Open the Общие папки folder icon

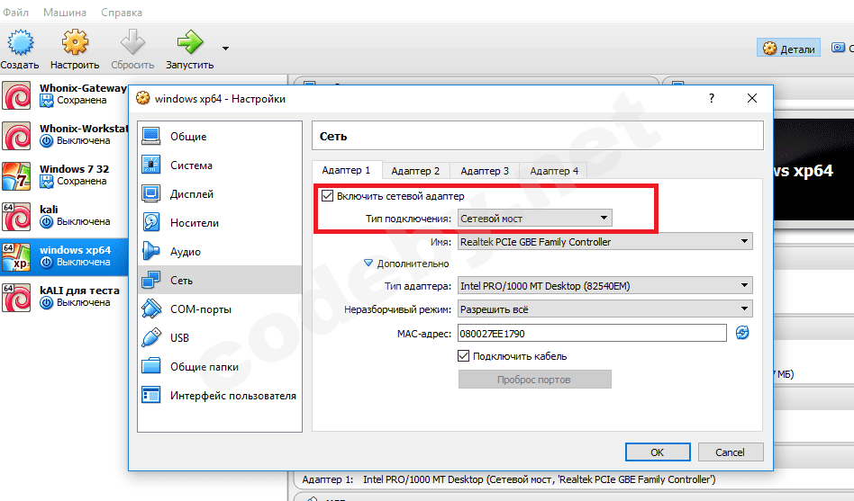(150, 367)
